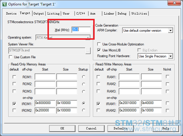Click the RAM3 Start address field

click(x=129, y=91)
